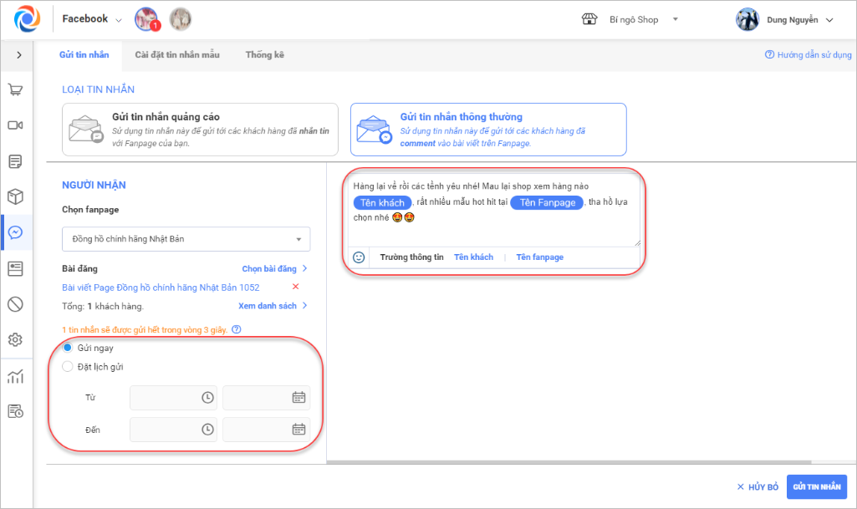Open the Chọn fanpage dropdown
The height and width of the screenshot is (509, 857).
(186, 239)
